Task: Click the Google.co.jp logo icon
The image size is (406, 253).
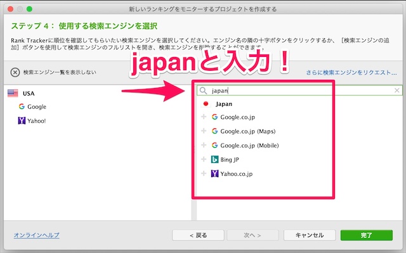Action: 214,117
